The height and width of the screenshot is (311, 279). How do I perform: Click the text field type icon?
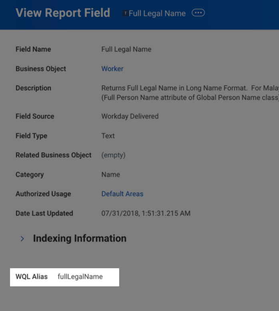coord(126,14)
